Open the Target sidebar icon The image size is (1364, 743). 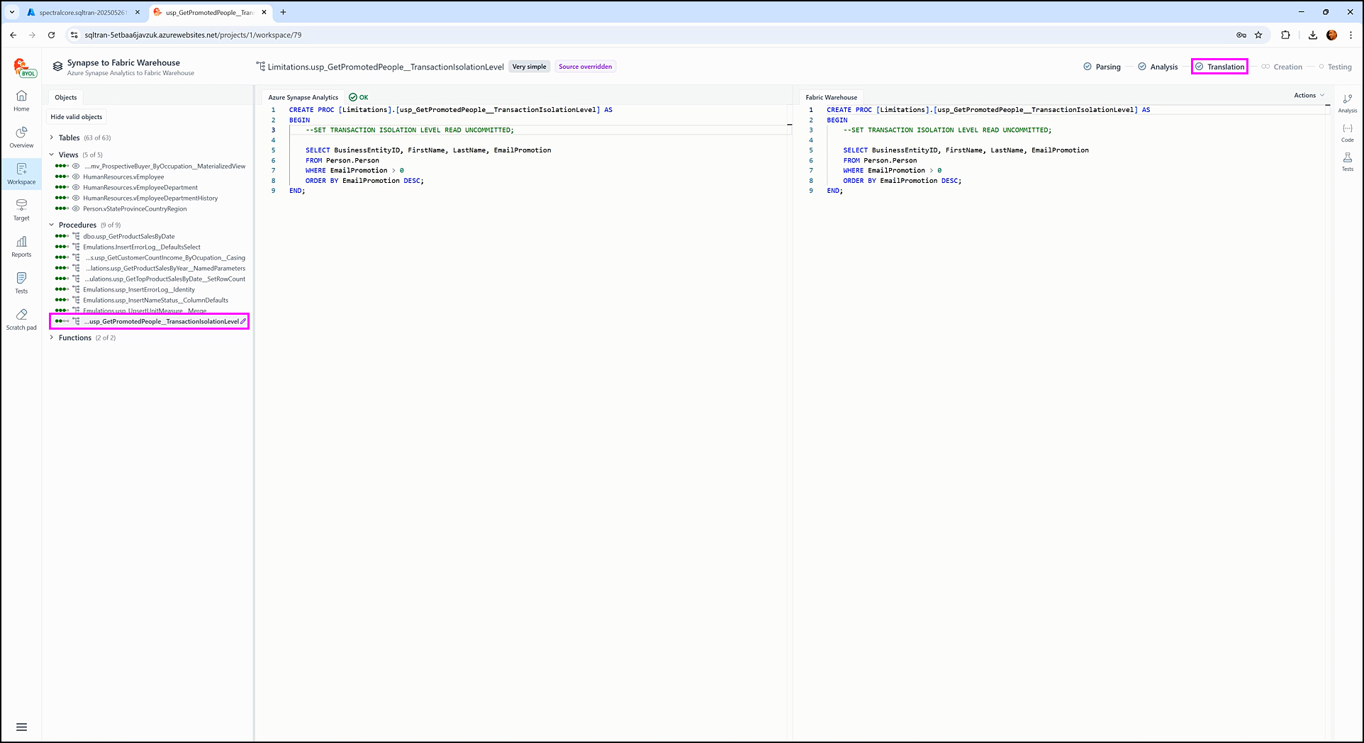point(21,210)
